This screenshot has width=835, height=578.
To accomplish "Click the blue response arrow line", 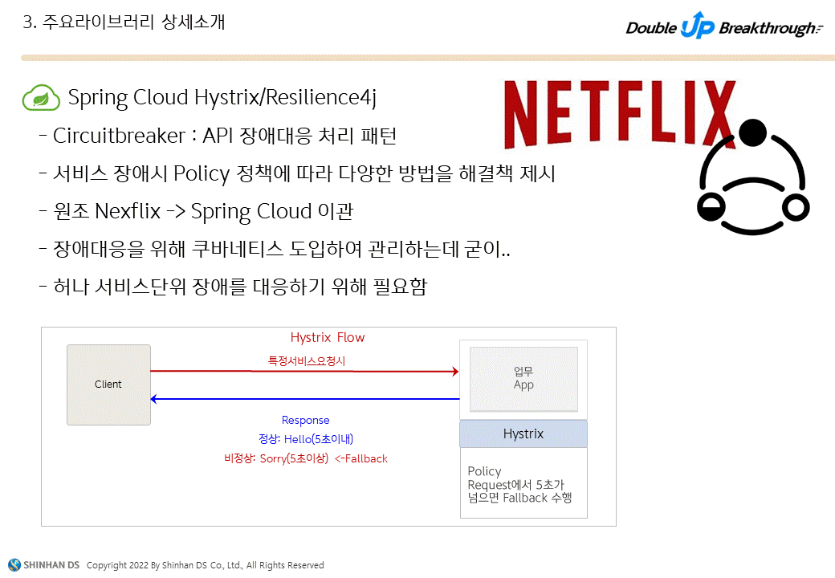I will pyautogui.click(x=304, y=399).
